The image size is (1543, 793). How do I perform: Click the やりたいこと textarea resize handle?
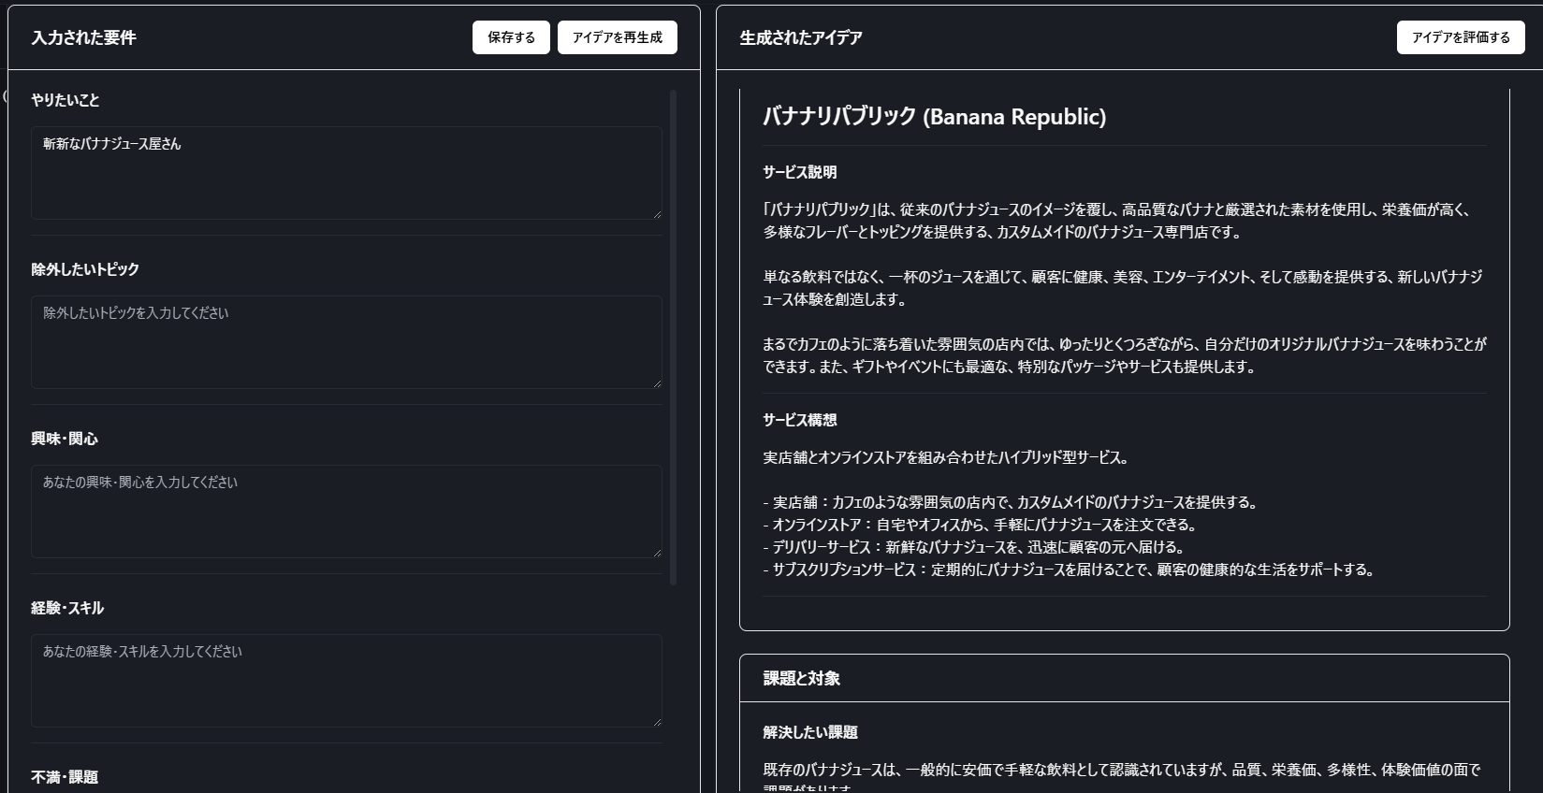coord(657,214)
